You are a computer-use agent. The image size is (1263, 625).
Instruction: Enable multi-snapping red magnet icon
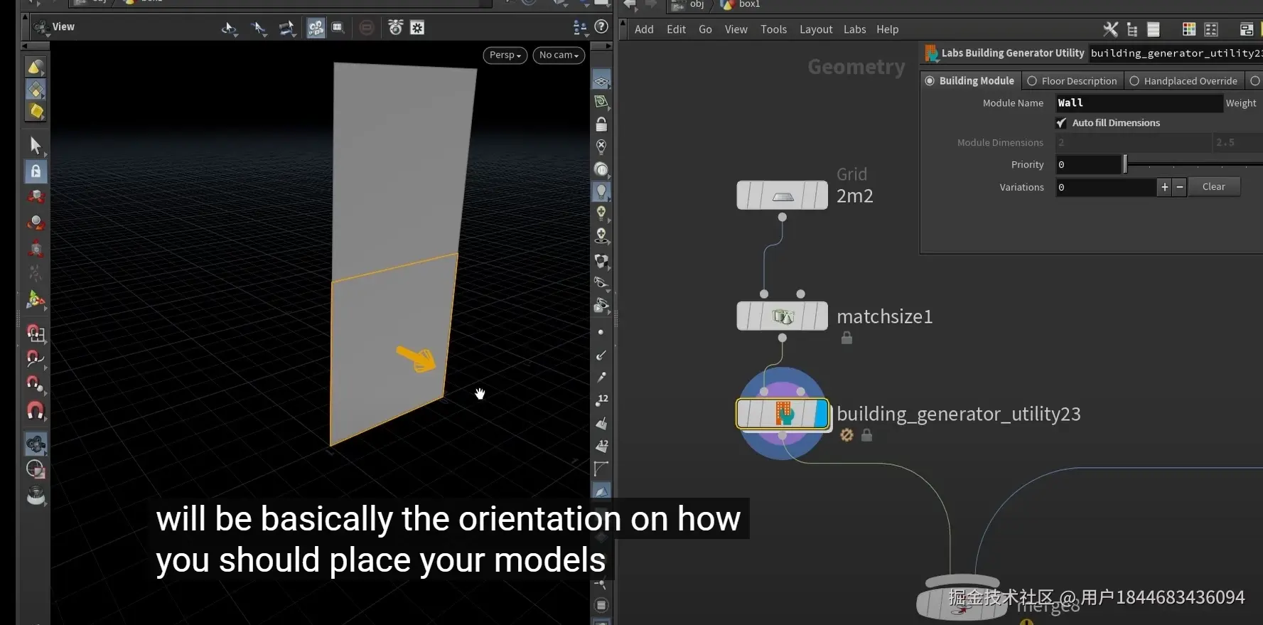35,410
